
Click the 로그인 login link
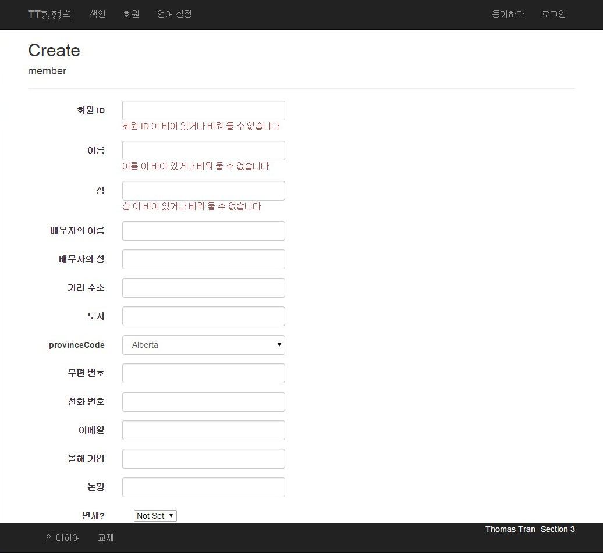[554, 15]
